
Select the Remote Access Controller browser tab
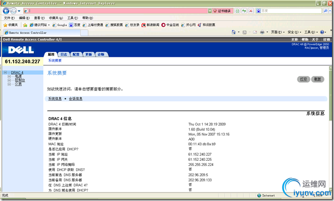pyautogui.click(x=42, y=33)
